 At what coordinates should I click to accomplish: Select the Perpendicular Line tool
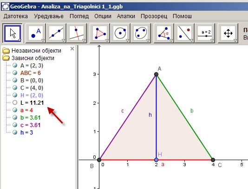[x=77, y=33]
